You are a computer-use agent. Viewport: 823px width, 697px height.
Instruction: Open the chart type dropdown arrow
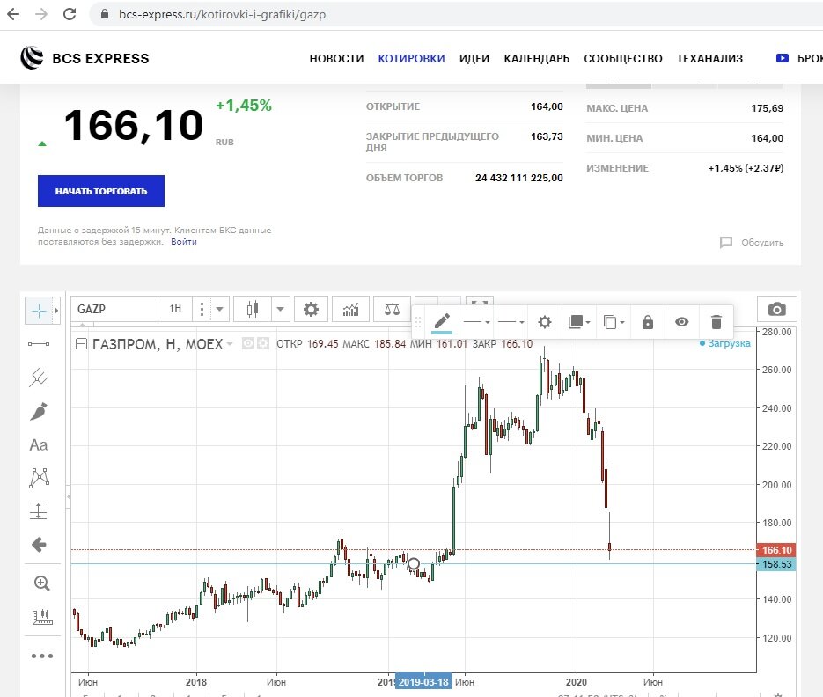[280, 309]
